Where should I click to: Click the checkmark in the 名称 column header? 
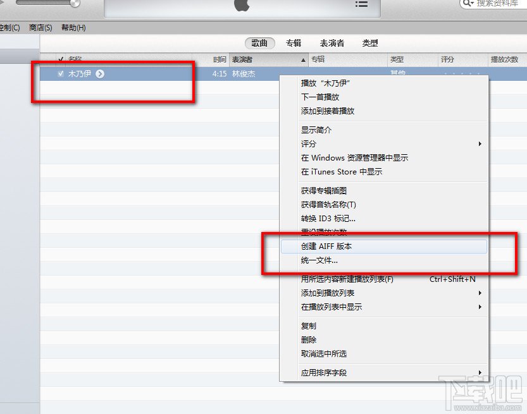point(61,59)
